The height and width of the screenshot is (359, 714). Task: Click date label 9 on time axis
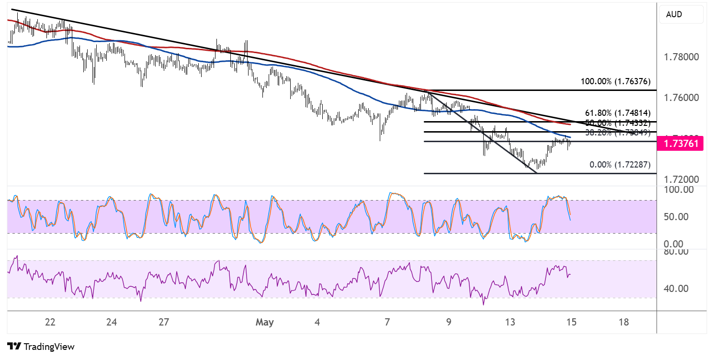(x=449, y=322)
